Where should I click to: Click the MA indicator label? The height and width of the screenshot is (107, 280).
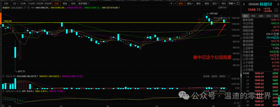point(33,8)
